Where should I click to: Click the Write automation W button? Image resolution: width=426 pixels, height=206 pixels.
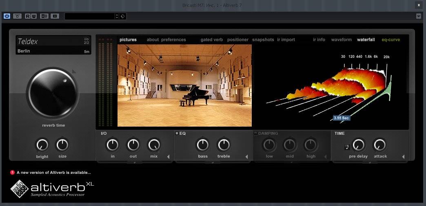[x=33, y=16]
